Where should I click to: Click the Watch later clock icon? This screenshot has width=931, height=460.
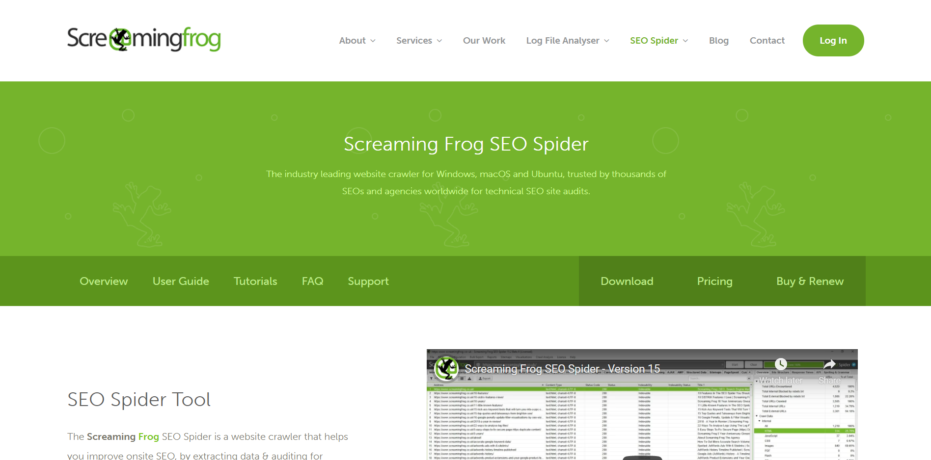pos(781,364)
